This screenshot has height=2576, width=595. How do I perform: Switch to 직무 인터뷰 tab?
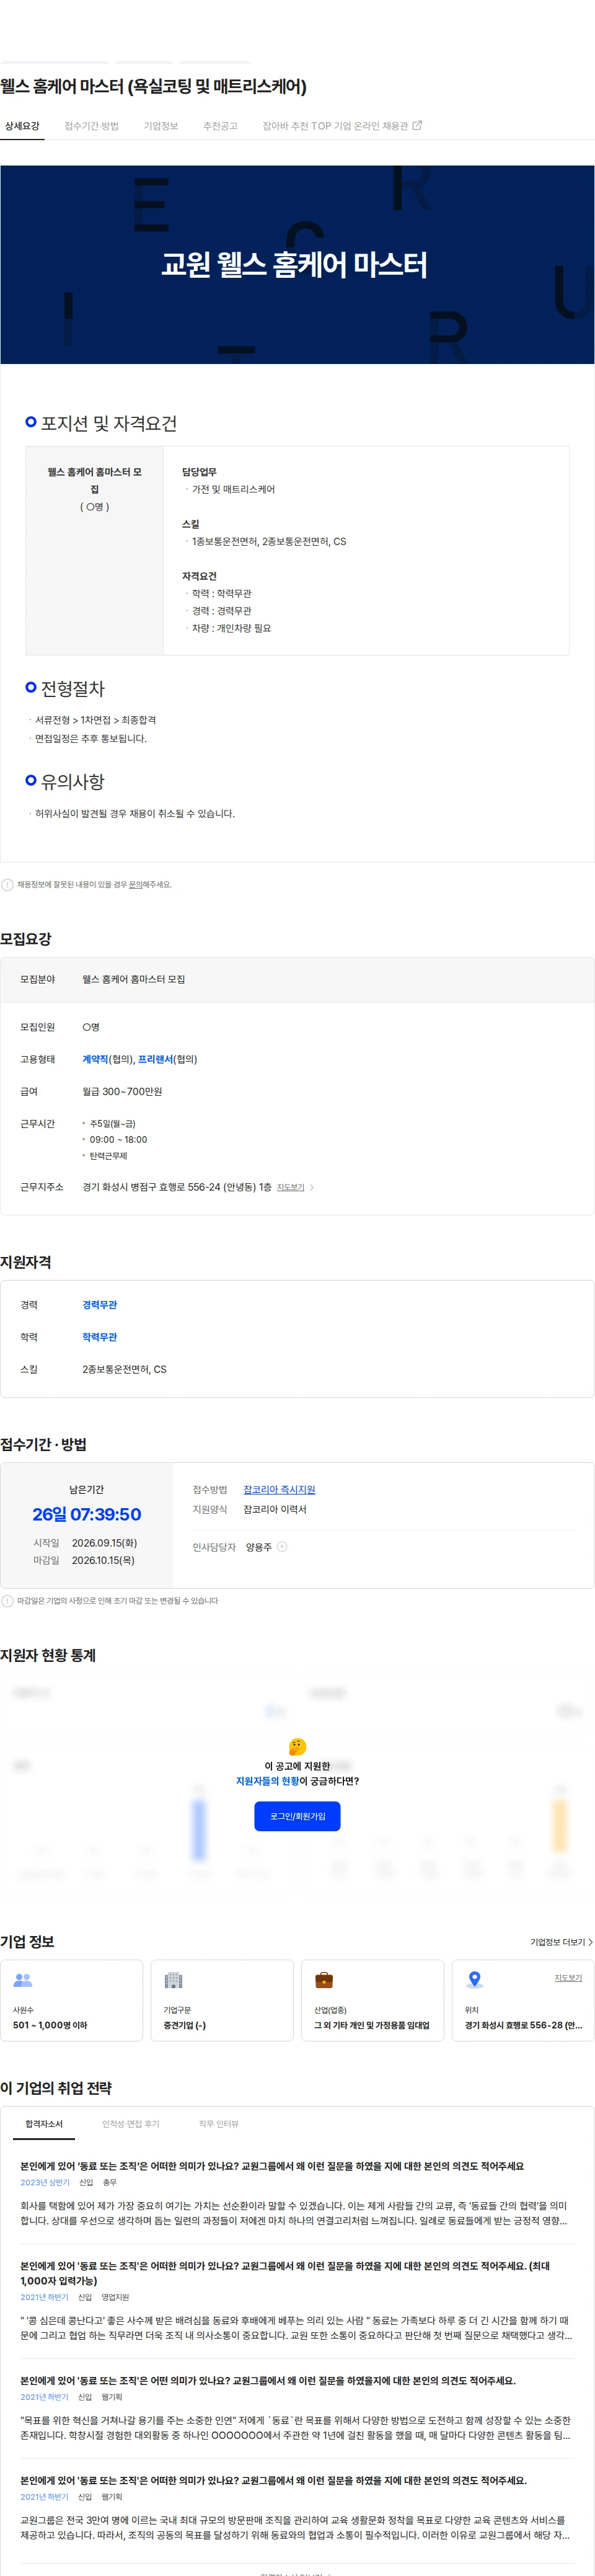[x=218, y=2124]
